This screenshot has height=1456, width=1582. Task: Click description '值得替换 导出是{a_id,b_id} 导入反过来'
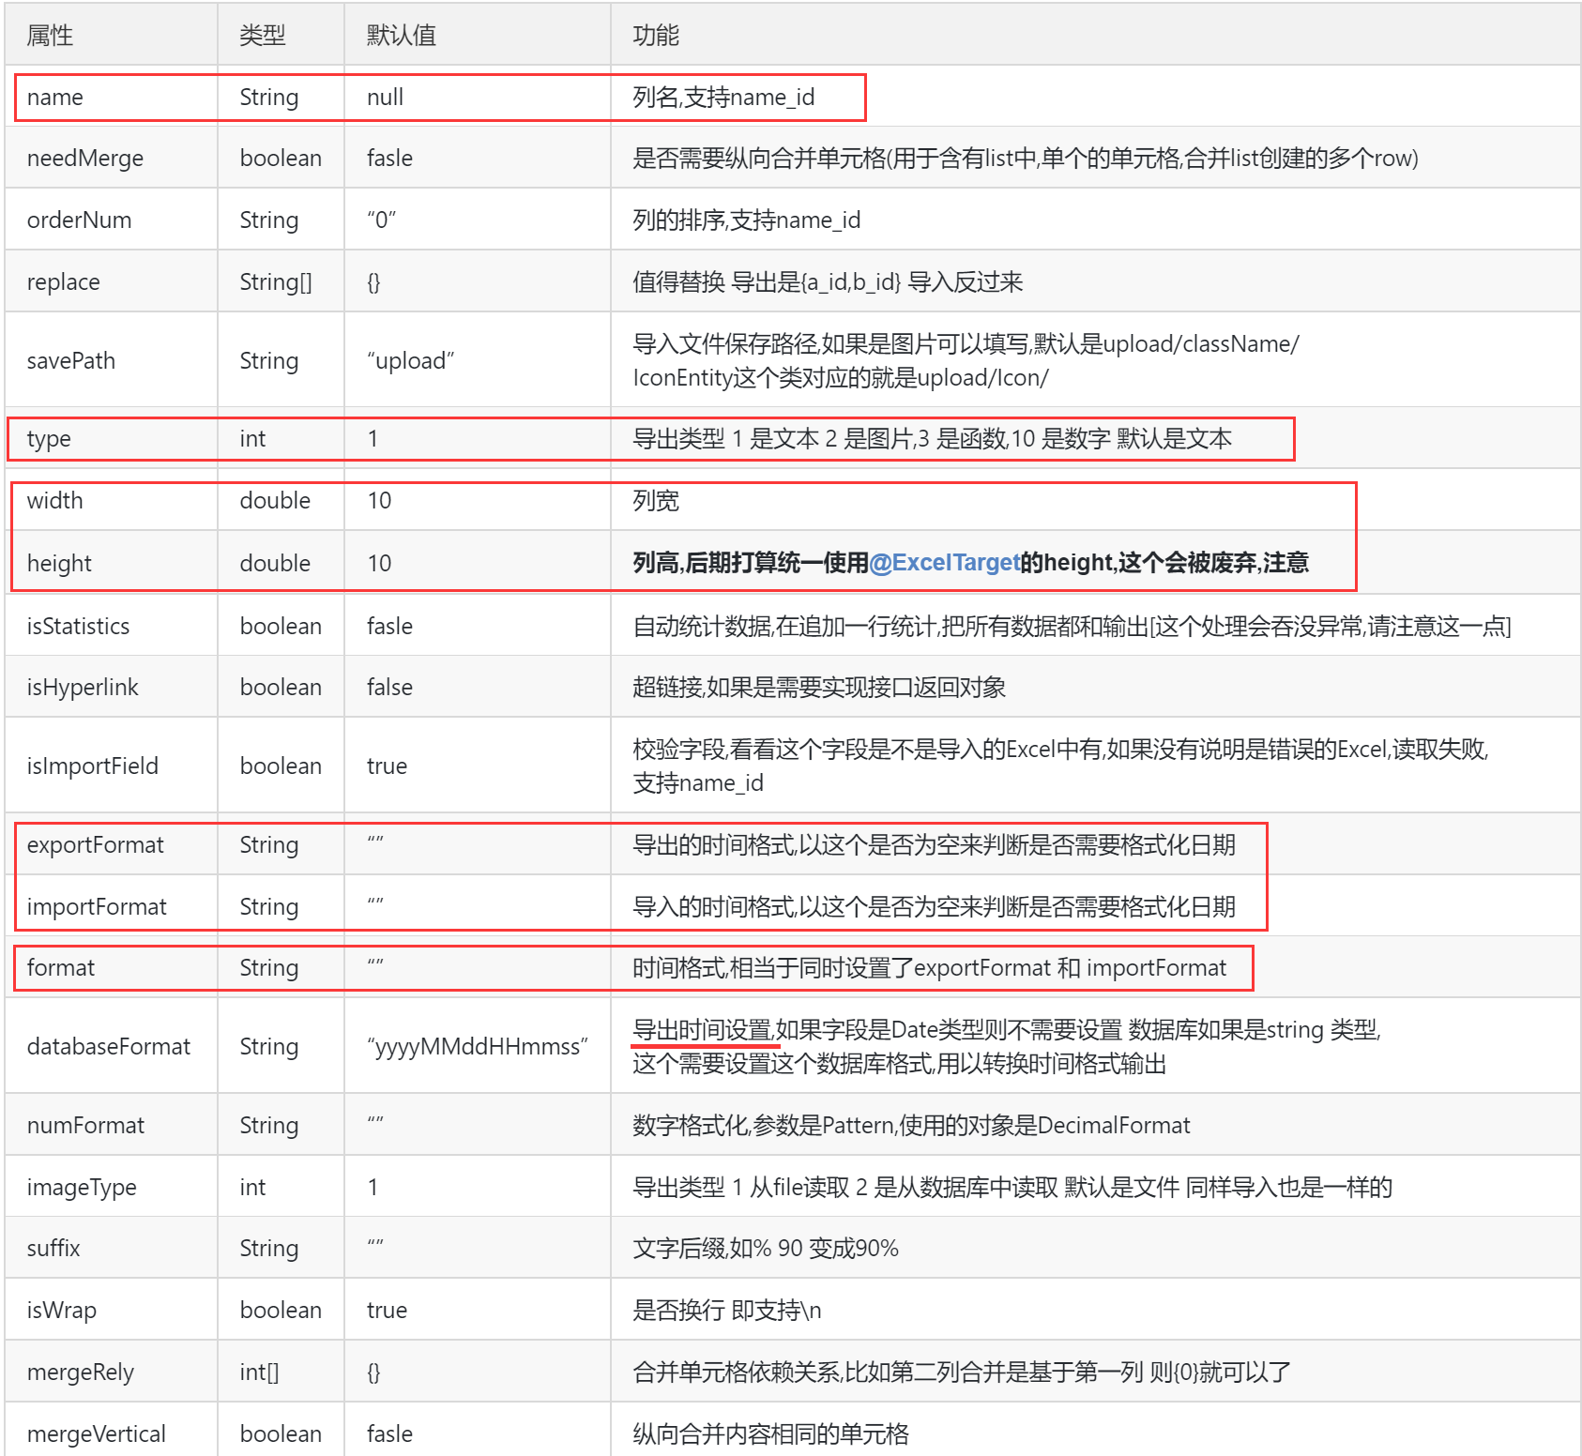click(828, 281)
